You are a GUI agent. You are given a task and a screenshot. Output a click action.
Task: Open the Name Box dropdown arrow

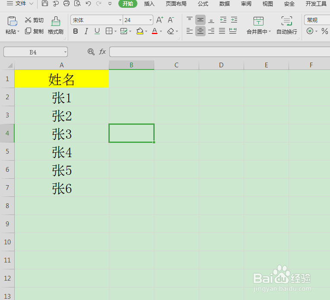coord(66,52)
